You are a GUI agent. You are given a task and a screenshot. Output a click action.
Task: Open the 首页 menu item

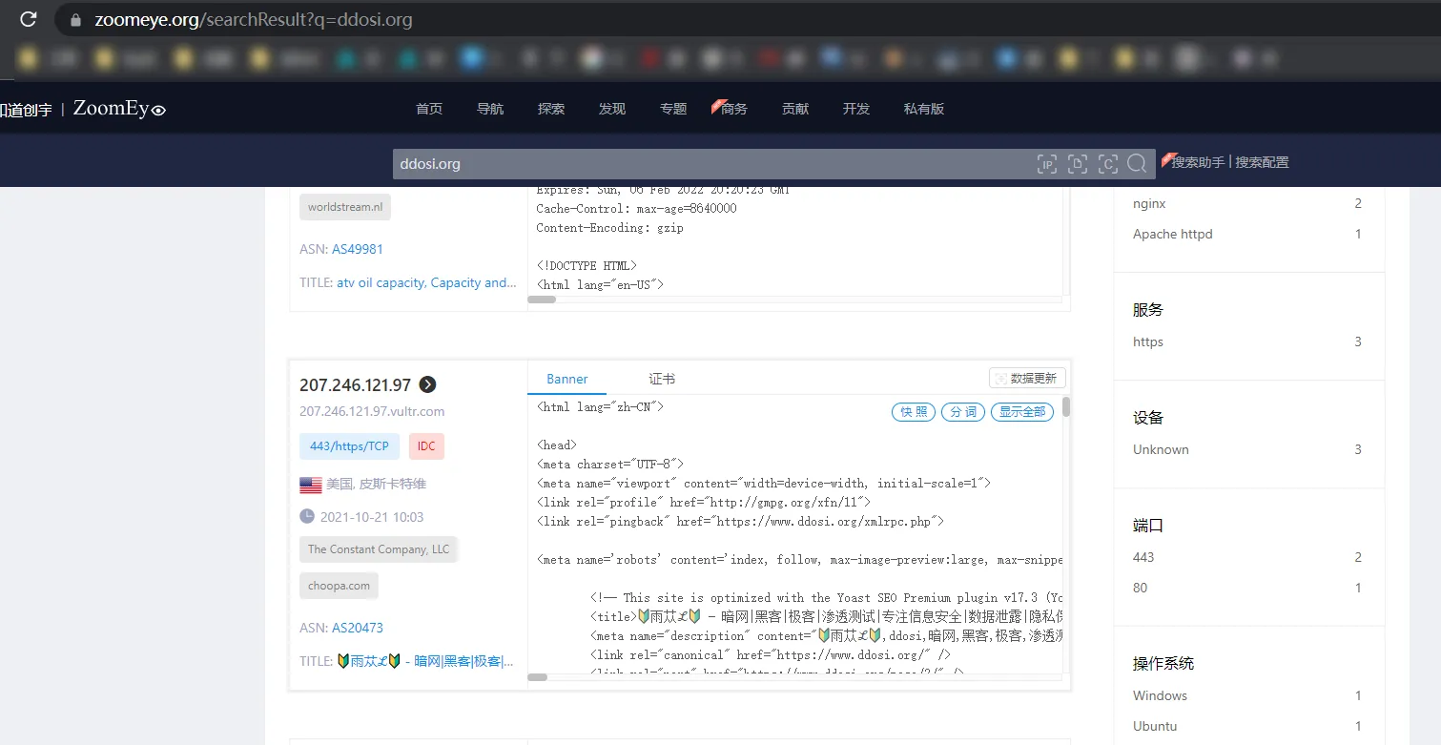tap(429, 109)
